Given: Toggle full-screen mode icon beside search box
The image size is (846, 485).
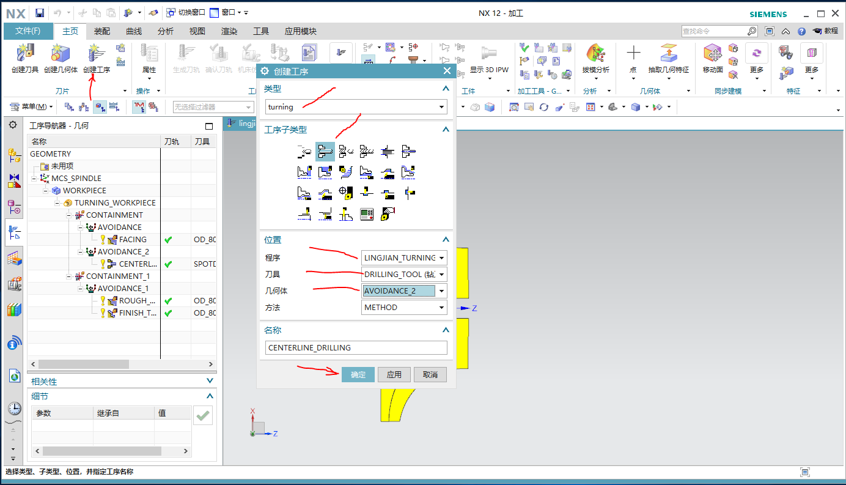Looking at the screenshot, I should [x=770, y=31].
